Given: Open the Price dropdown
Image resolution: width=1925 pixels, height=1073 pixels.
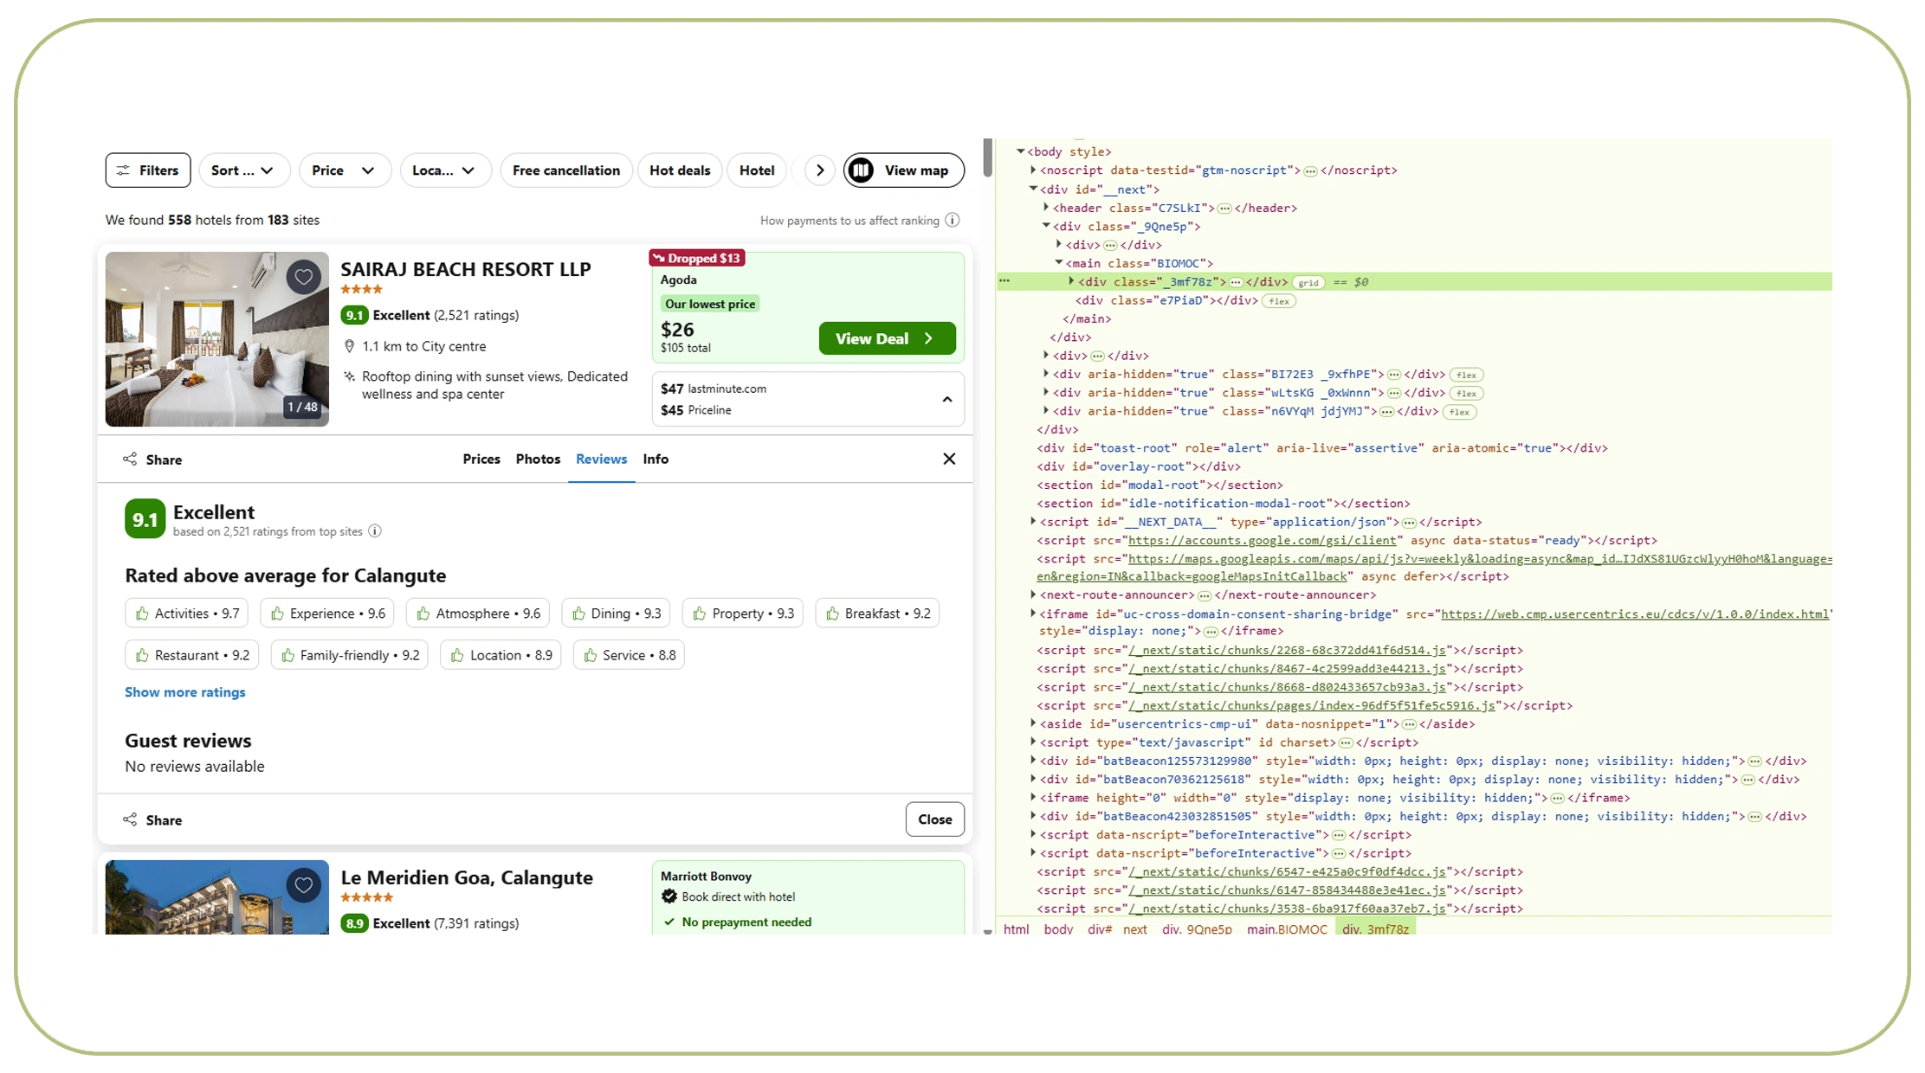Looking at the screenshot, I should coord(345,170).
